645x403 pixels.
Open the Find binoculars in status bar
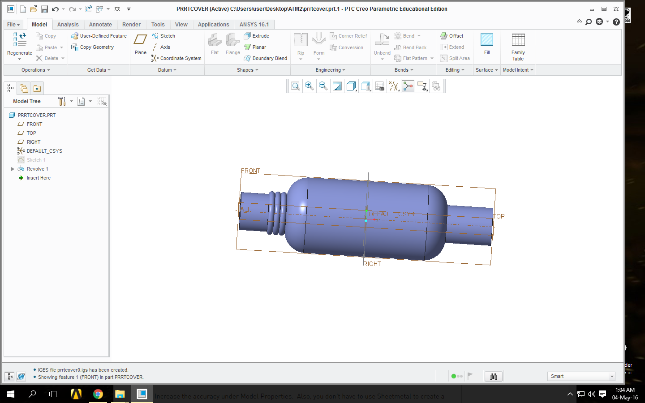(x=494, y=377)
